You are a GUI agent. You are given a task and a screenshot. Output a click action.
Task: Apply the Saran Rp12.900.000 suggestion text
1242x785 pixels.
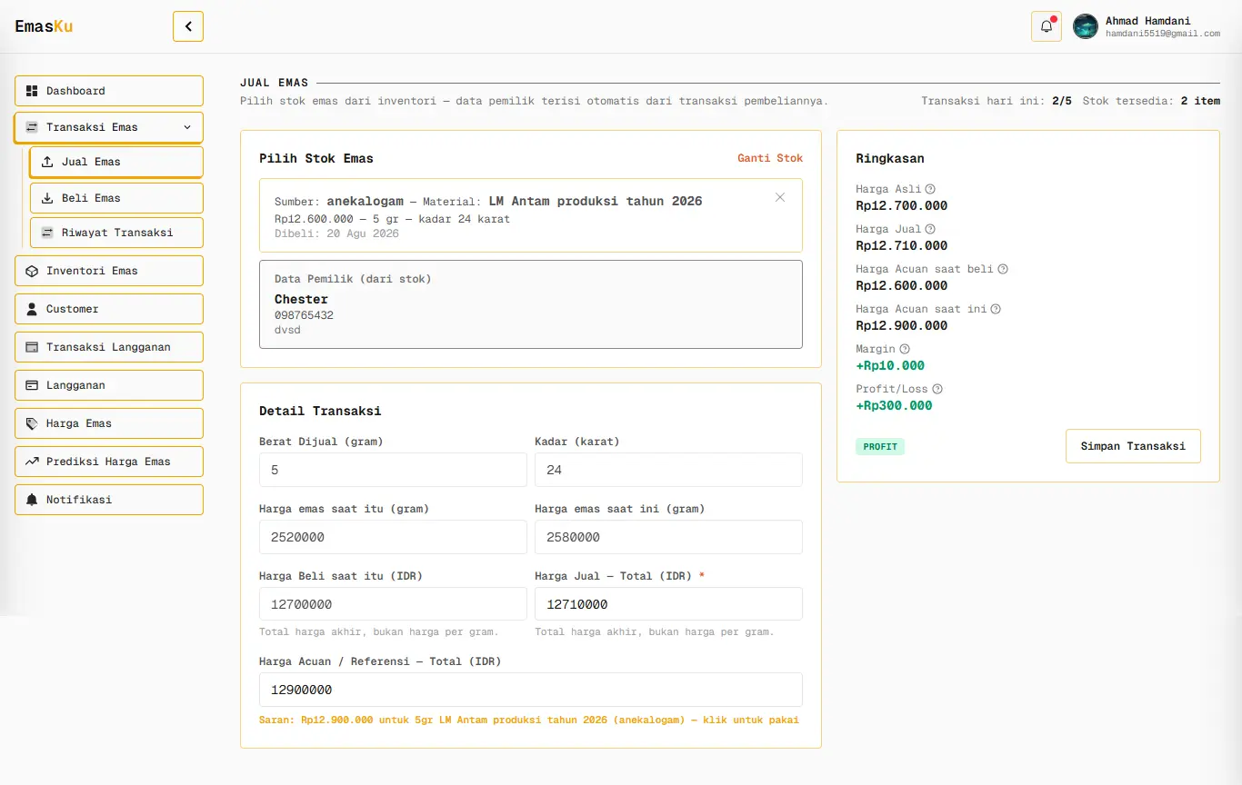pos(529,720)
